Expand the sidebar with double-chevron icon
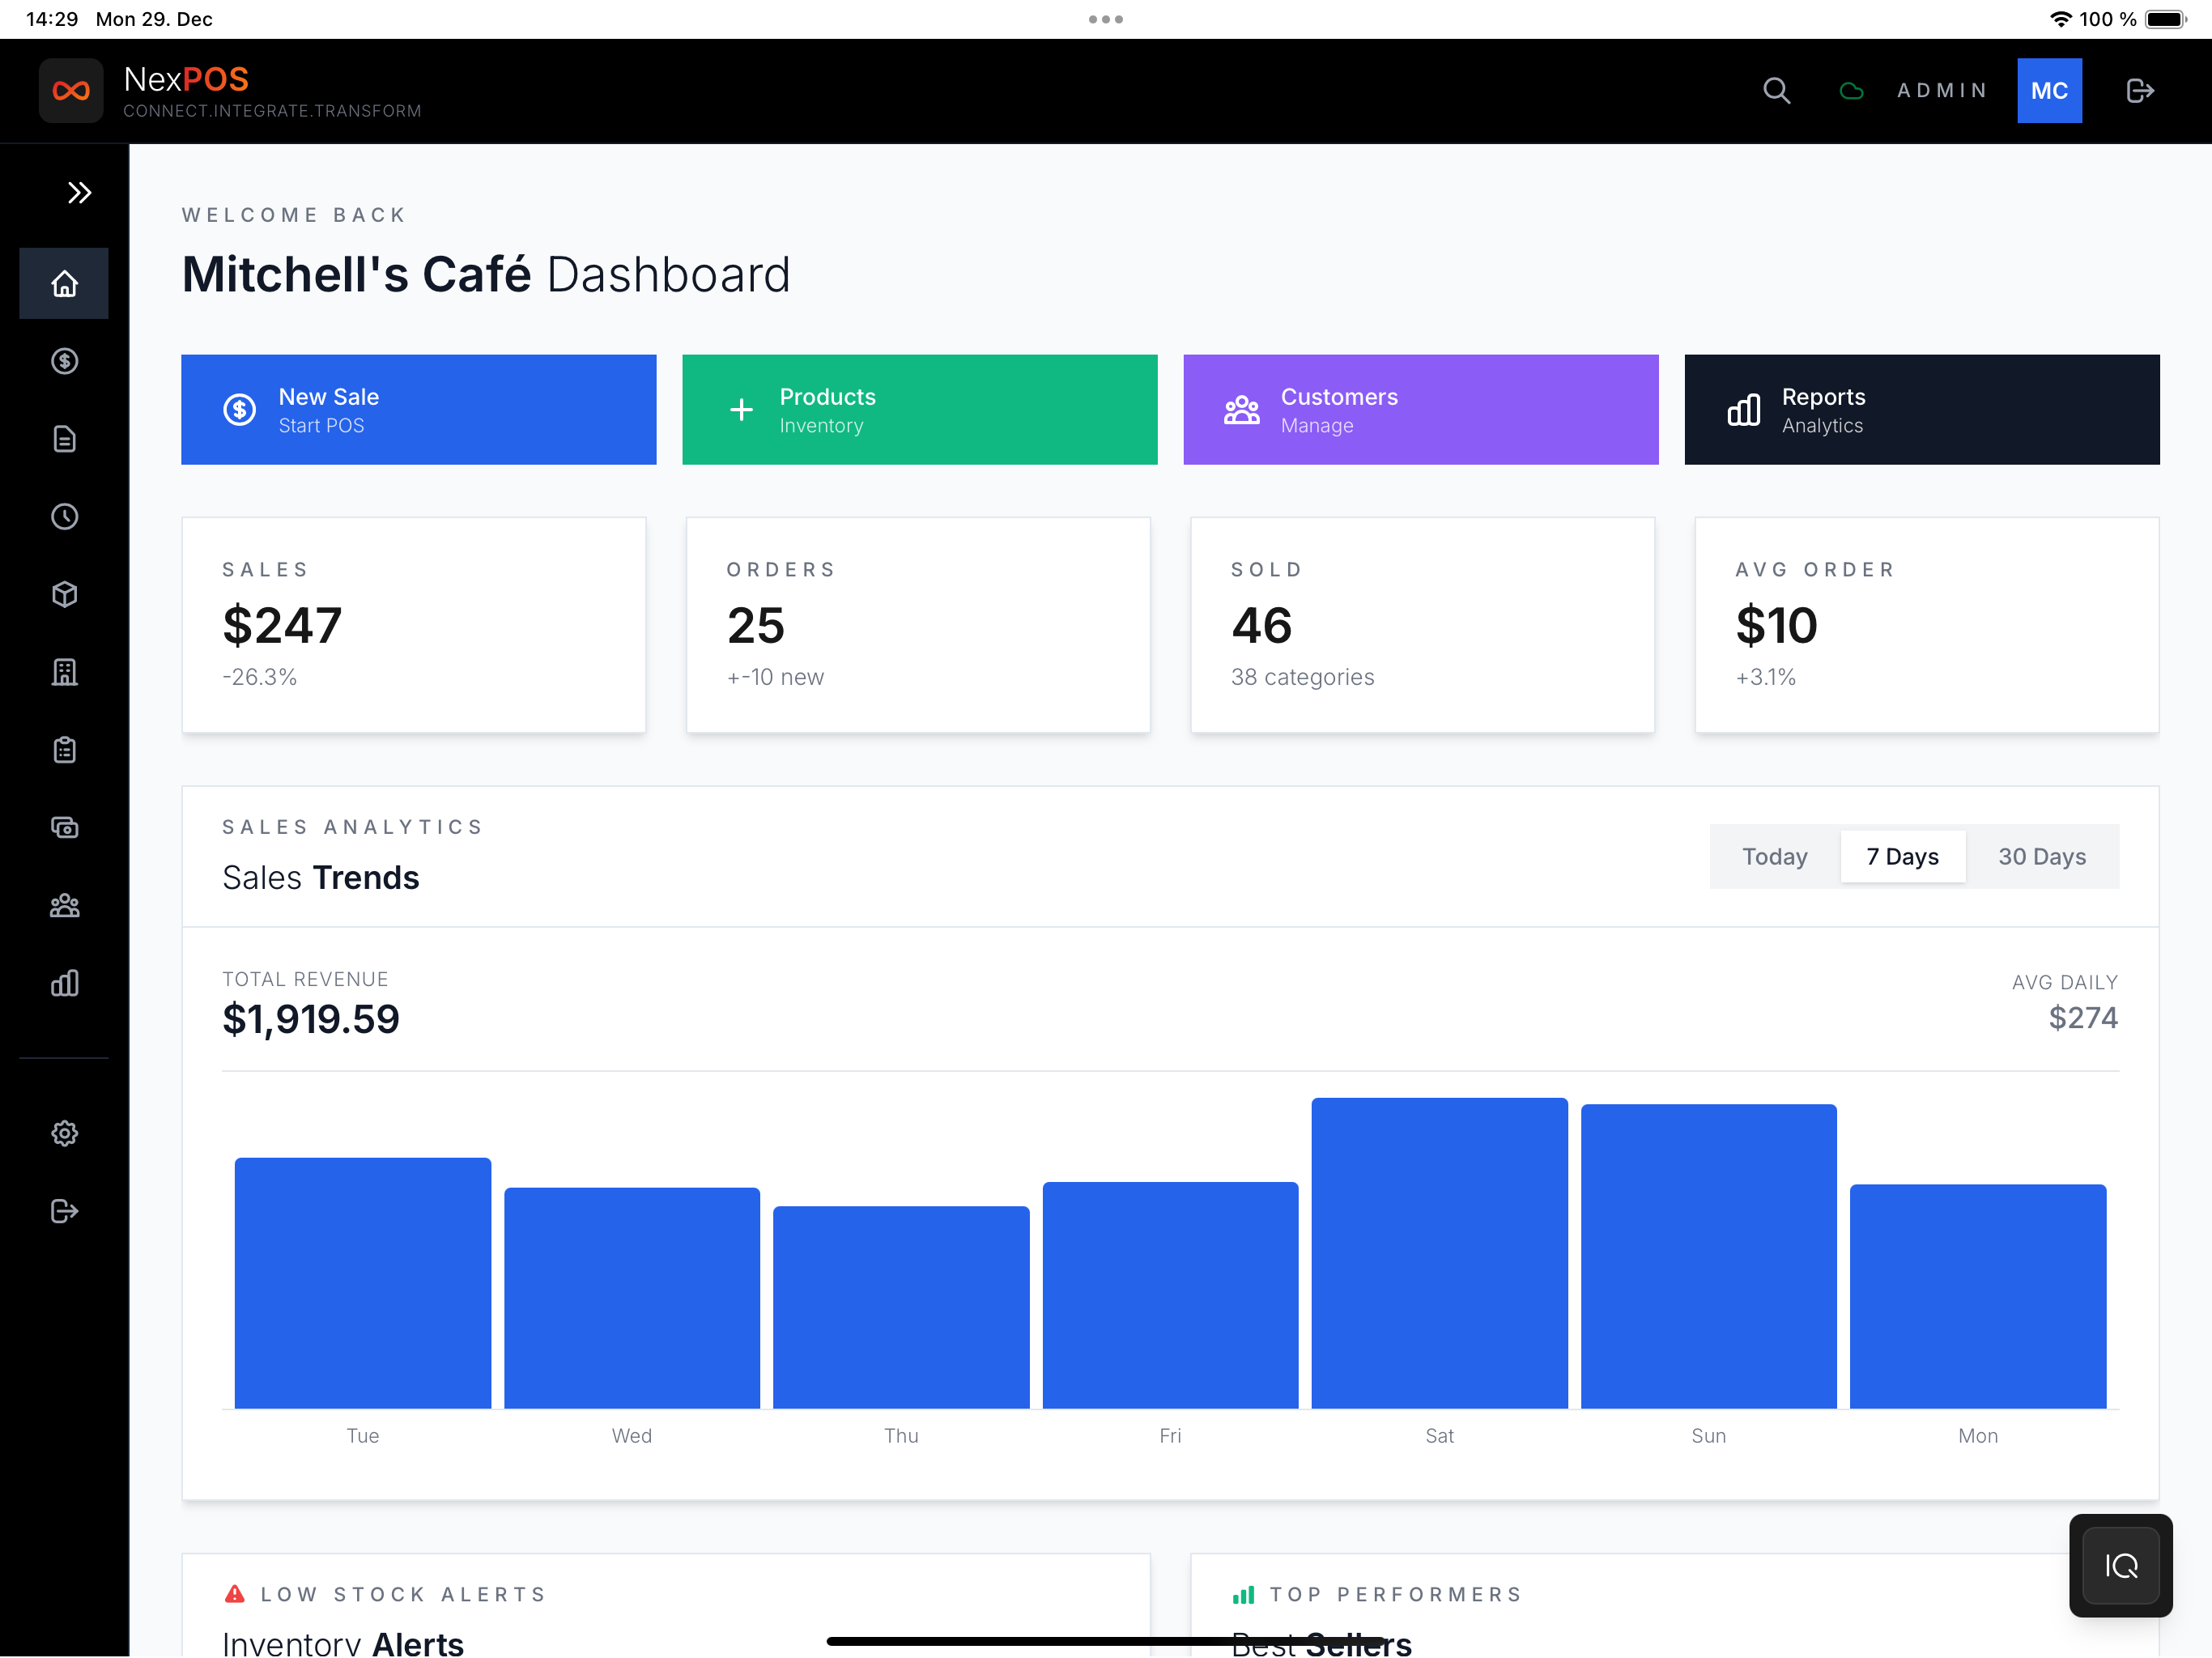 [x=79, y=192]
